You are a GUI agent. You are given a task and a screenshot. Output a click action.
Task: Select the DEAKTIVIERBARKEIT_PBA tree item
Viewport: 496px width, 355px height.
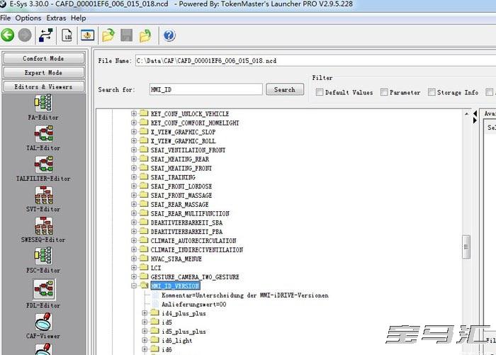pyautogui.click(x=186, y=232)
